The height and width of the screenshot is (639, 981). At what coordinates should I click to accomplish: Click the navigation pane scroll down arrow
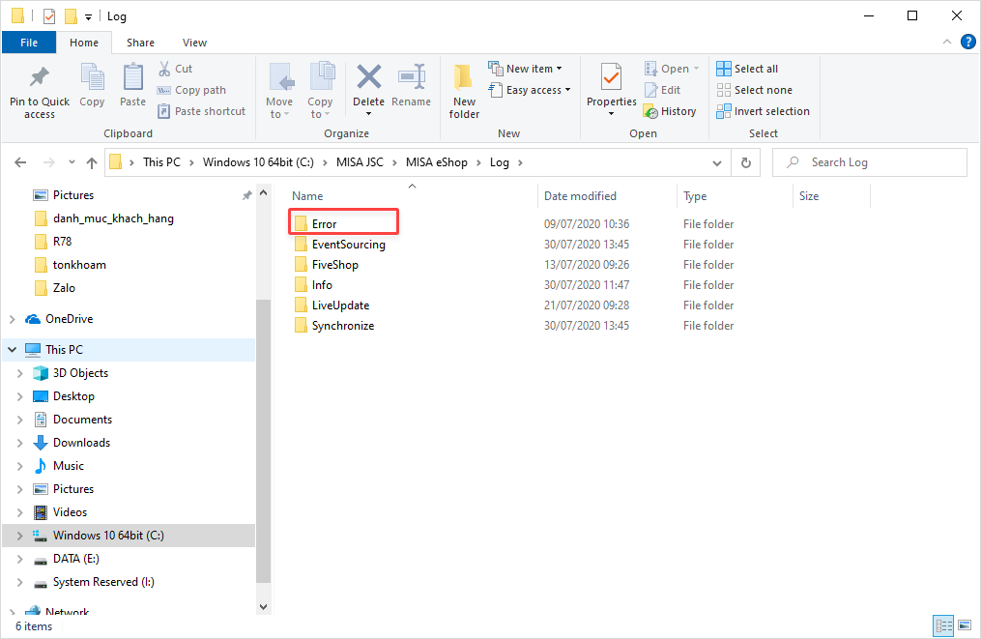click(x=264, y=606)
